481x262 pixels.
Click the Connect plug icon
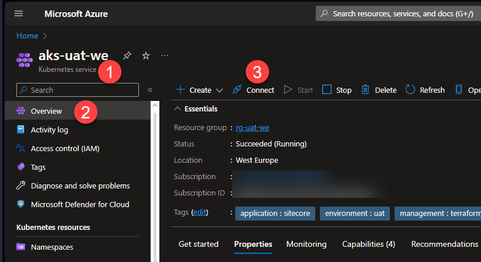click(x=237, y=89)
